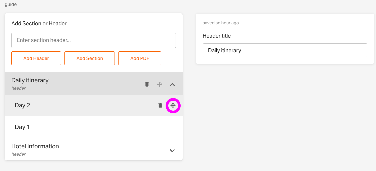Click the move arrows icon on Day 2
This screenshot has height=171, width=376.
pyautogui.click(x=173, y=105)
